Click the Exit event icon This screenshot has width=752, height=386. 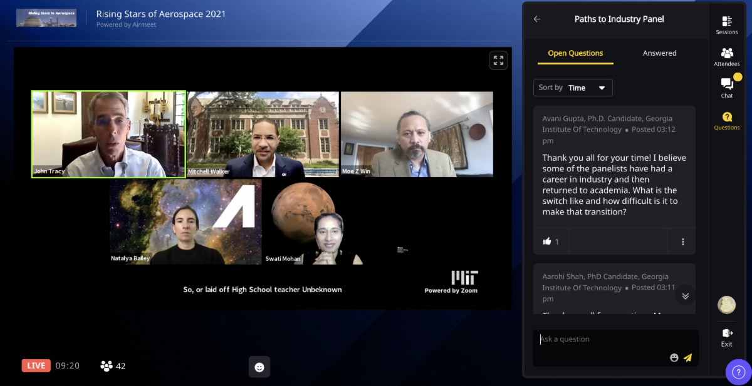click(727, 337)
